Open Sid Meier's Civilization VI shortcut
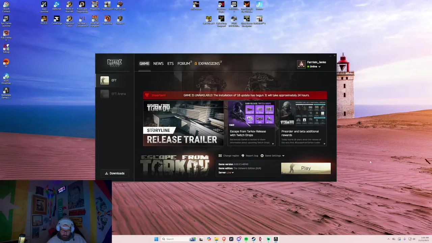Image resolution: width=432 pixels, height=243 pixels. 82,21
